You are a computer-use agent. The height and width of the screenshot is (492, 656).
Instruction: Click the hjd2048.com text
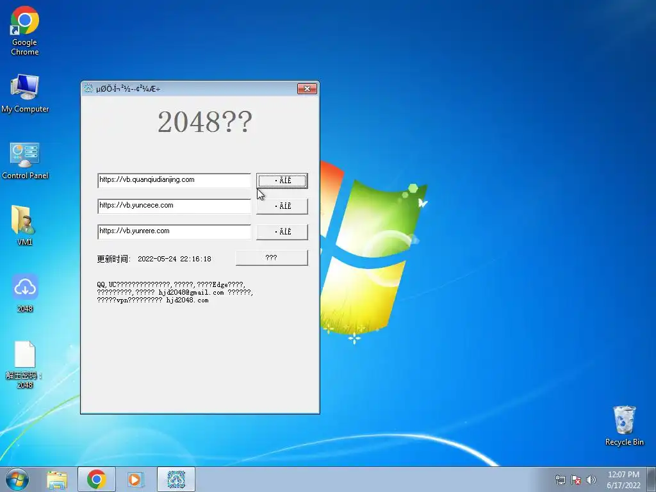[x=188, y=300]
